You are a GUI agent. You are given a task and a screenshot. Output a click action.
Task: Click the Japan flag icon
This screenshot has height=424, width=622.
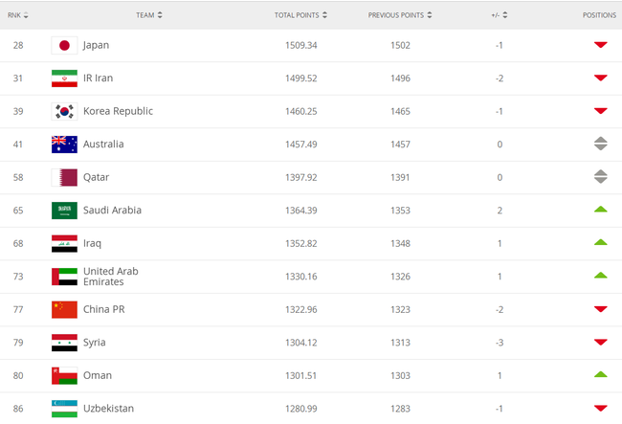pos(64,45)
